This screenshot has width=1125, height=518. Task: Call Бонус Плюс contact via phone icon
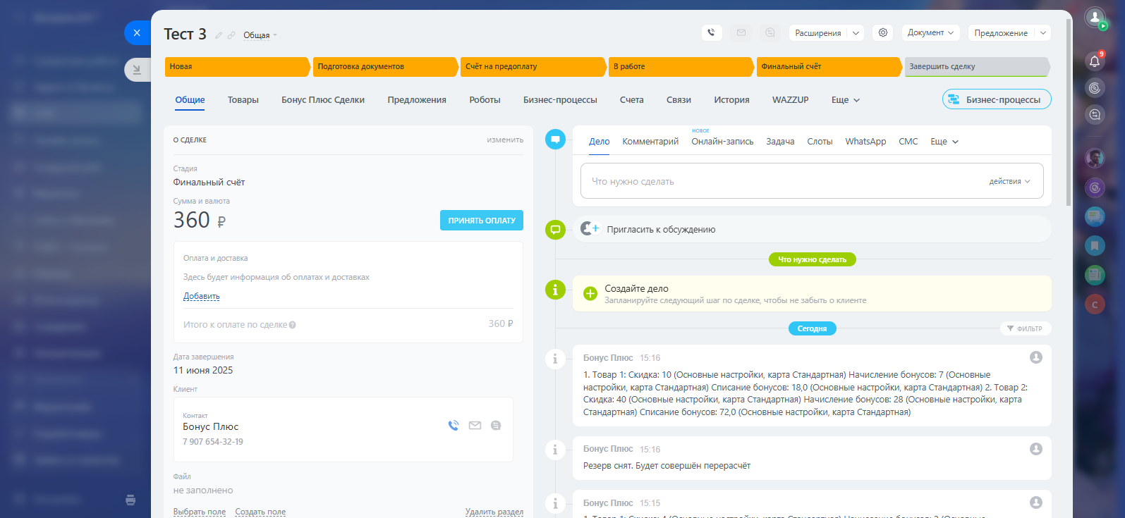pyautogui.click(x=454, y=426)
